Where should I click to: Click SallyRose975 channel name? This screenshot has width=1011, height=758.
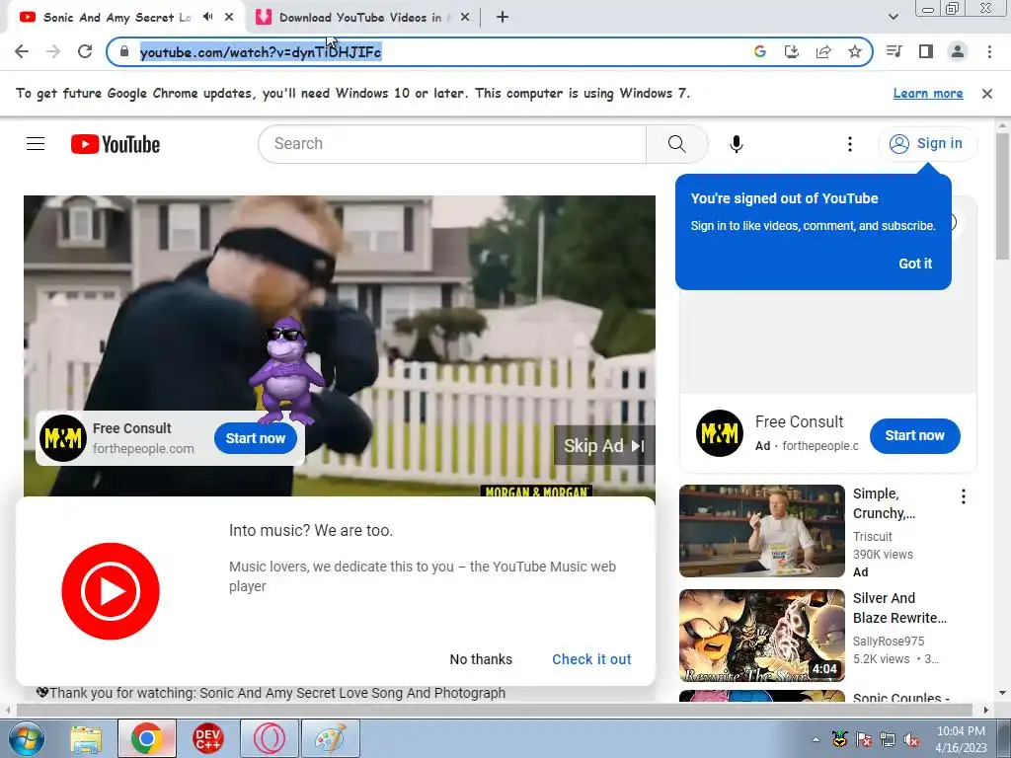tap(888, 642)
